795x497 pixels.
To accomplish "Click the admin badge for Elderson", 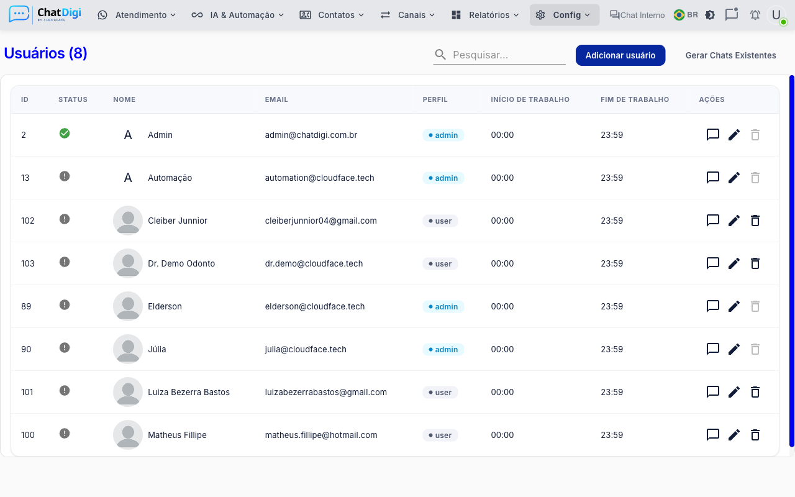I will pos(443,306).
